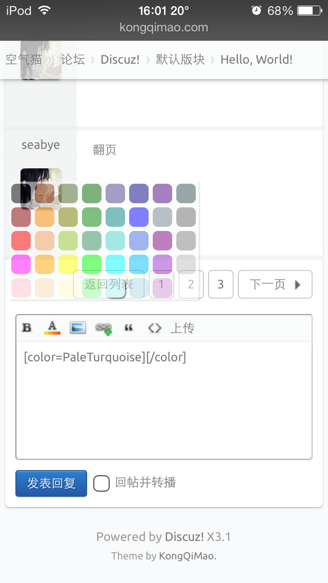Open the font color tool

52,328
